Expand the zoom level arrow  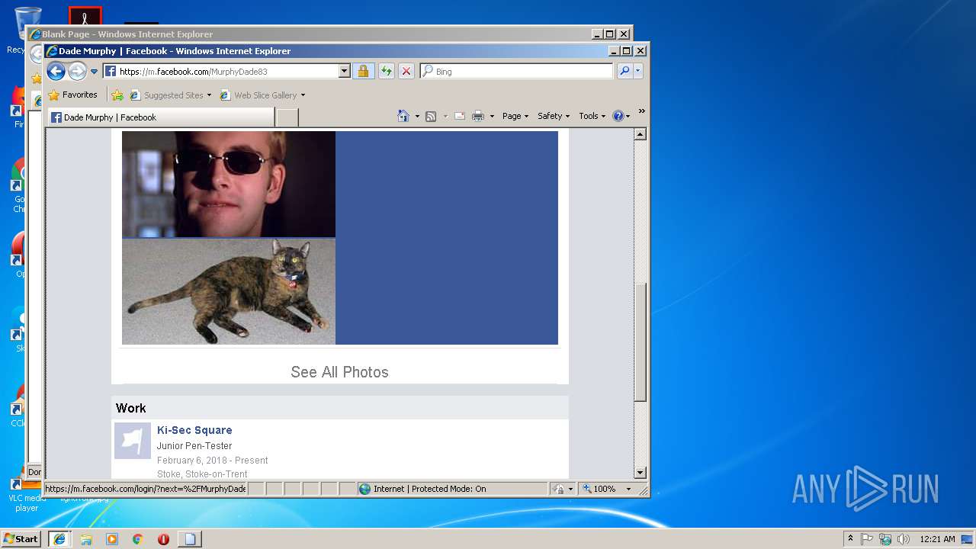[629, 489]
